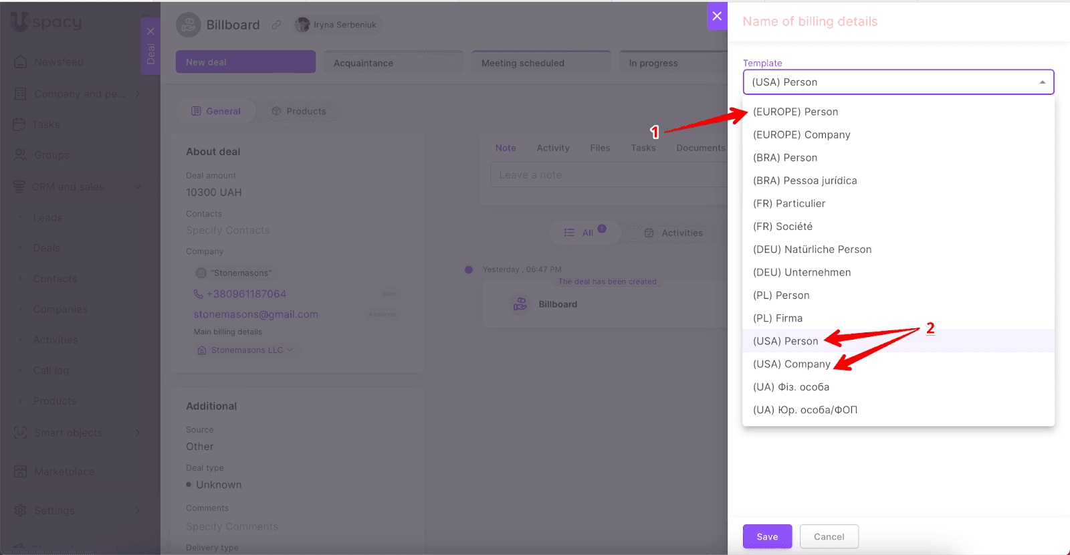Select the (EUROPE) Person template option
The height and width of the screenshot is (555, 1070).
click(x=795, y=112)
